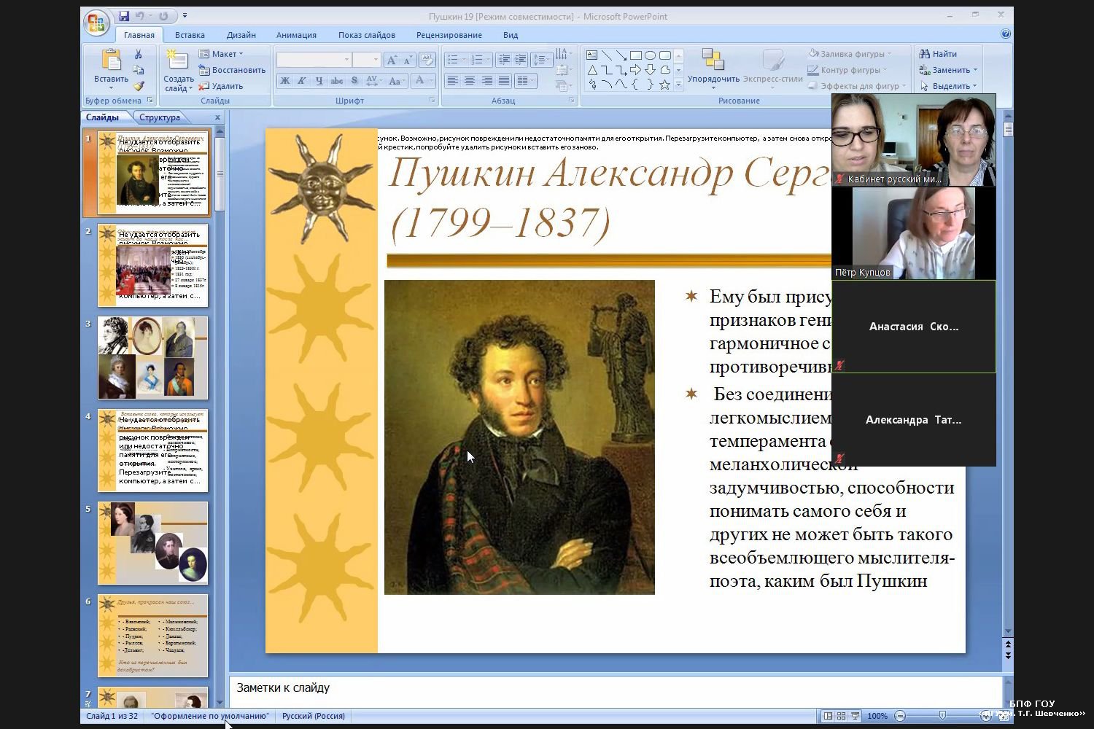The height and width of the screenshot is (729, 1094).
Task: Open the Дизайн ribbon tab
Action: [x=241, y=35]
